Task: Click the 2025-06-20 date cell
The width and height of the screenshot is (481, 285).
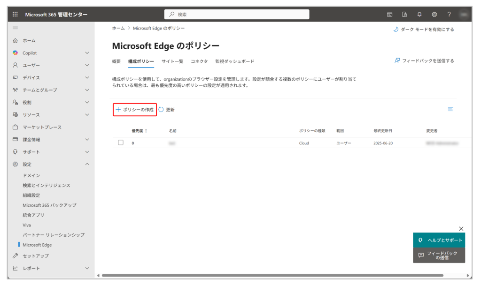Action: 383,143
